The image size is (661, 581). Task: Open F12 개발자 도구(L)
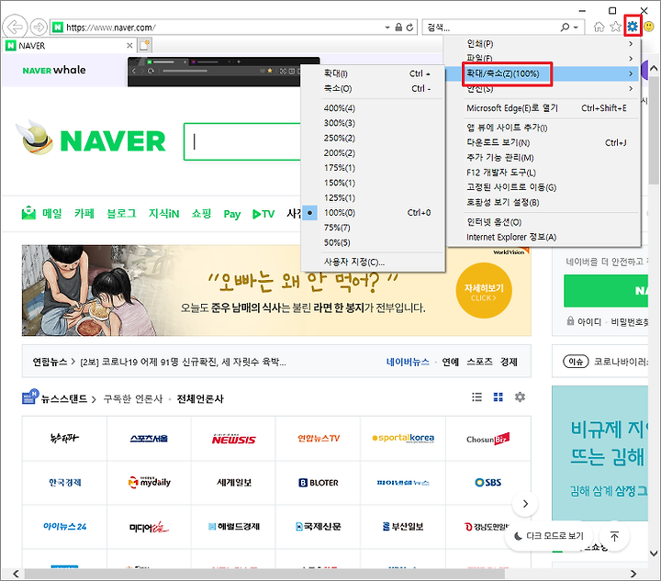coord(543,173)
